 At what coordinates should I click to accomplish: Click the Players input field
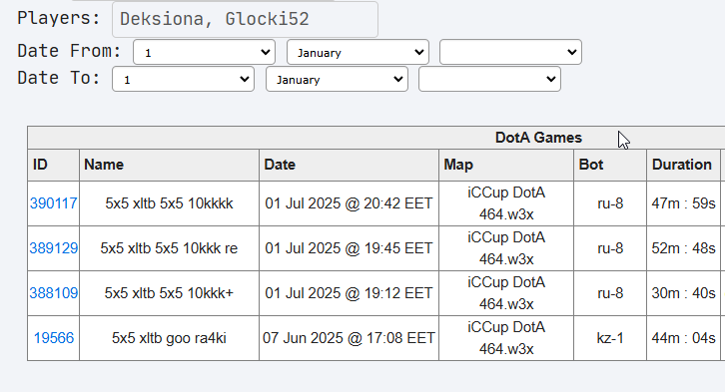tap(245, 19)
